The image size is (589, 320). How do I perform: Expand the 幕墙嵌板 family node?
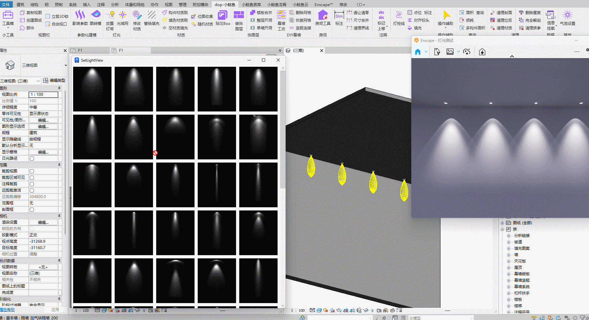click(x=509, y=274)
